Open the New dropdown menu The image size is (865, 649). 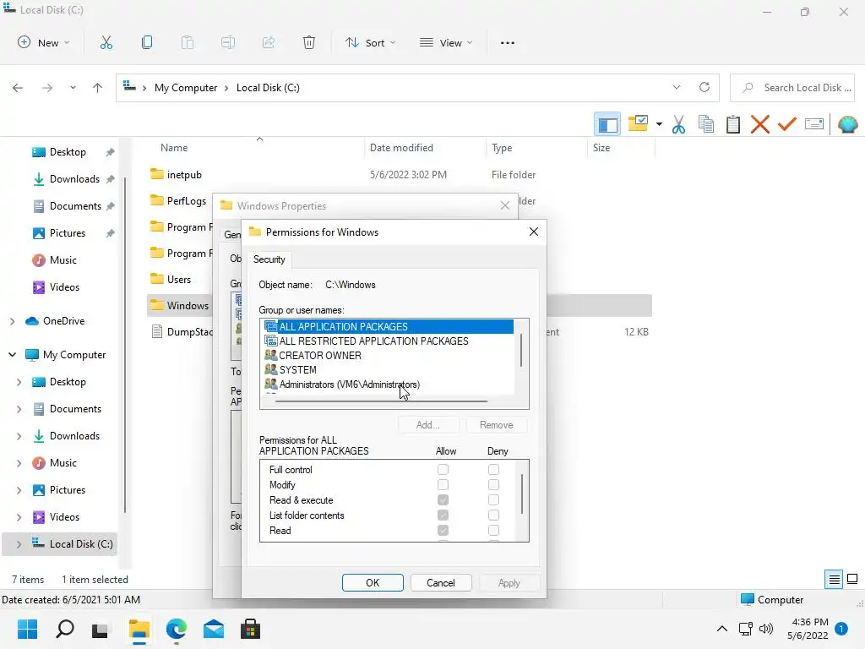44,42
